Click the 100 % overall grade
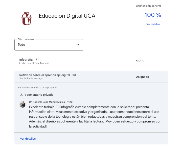 click(153, 15)
